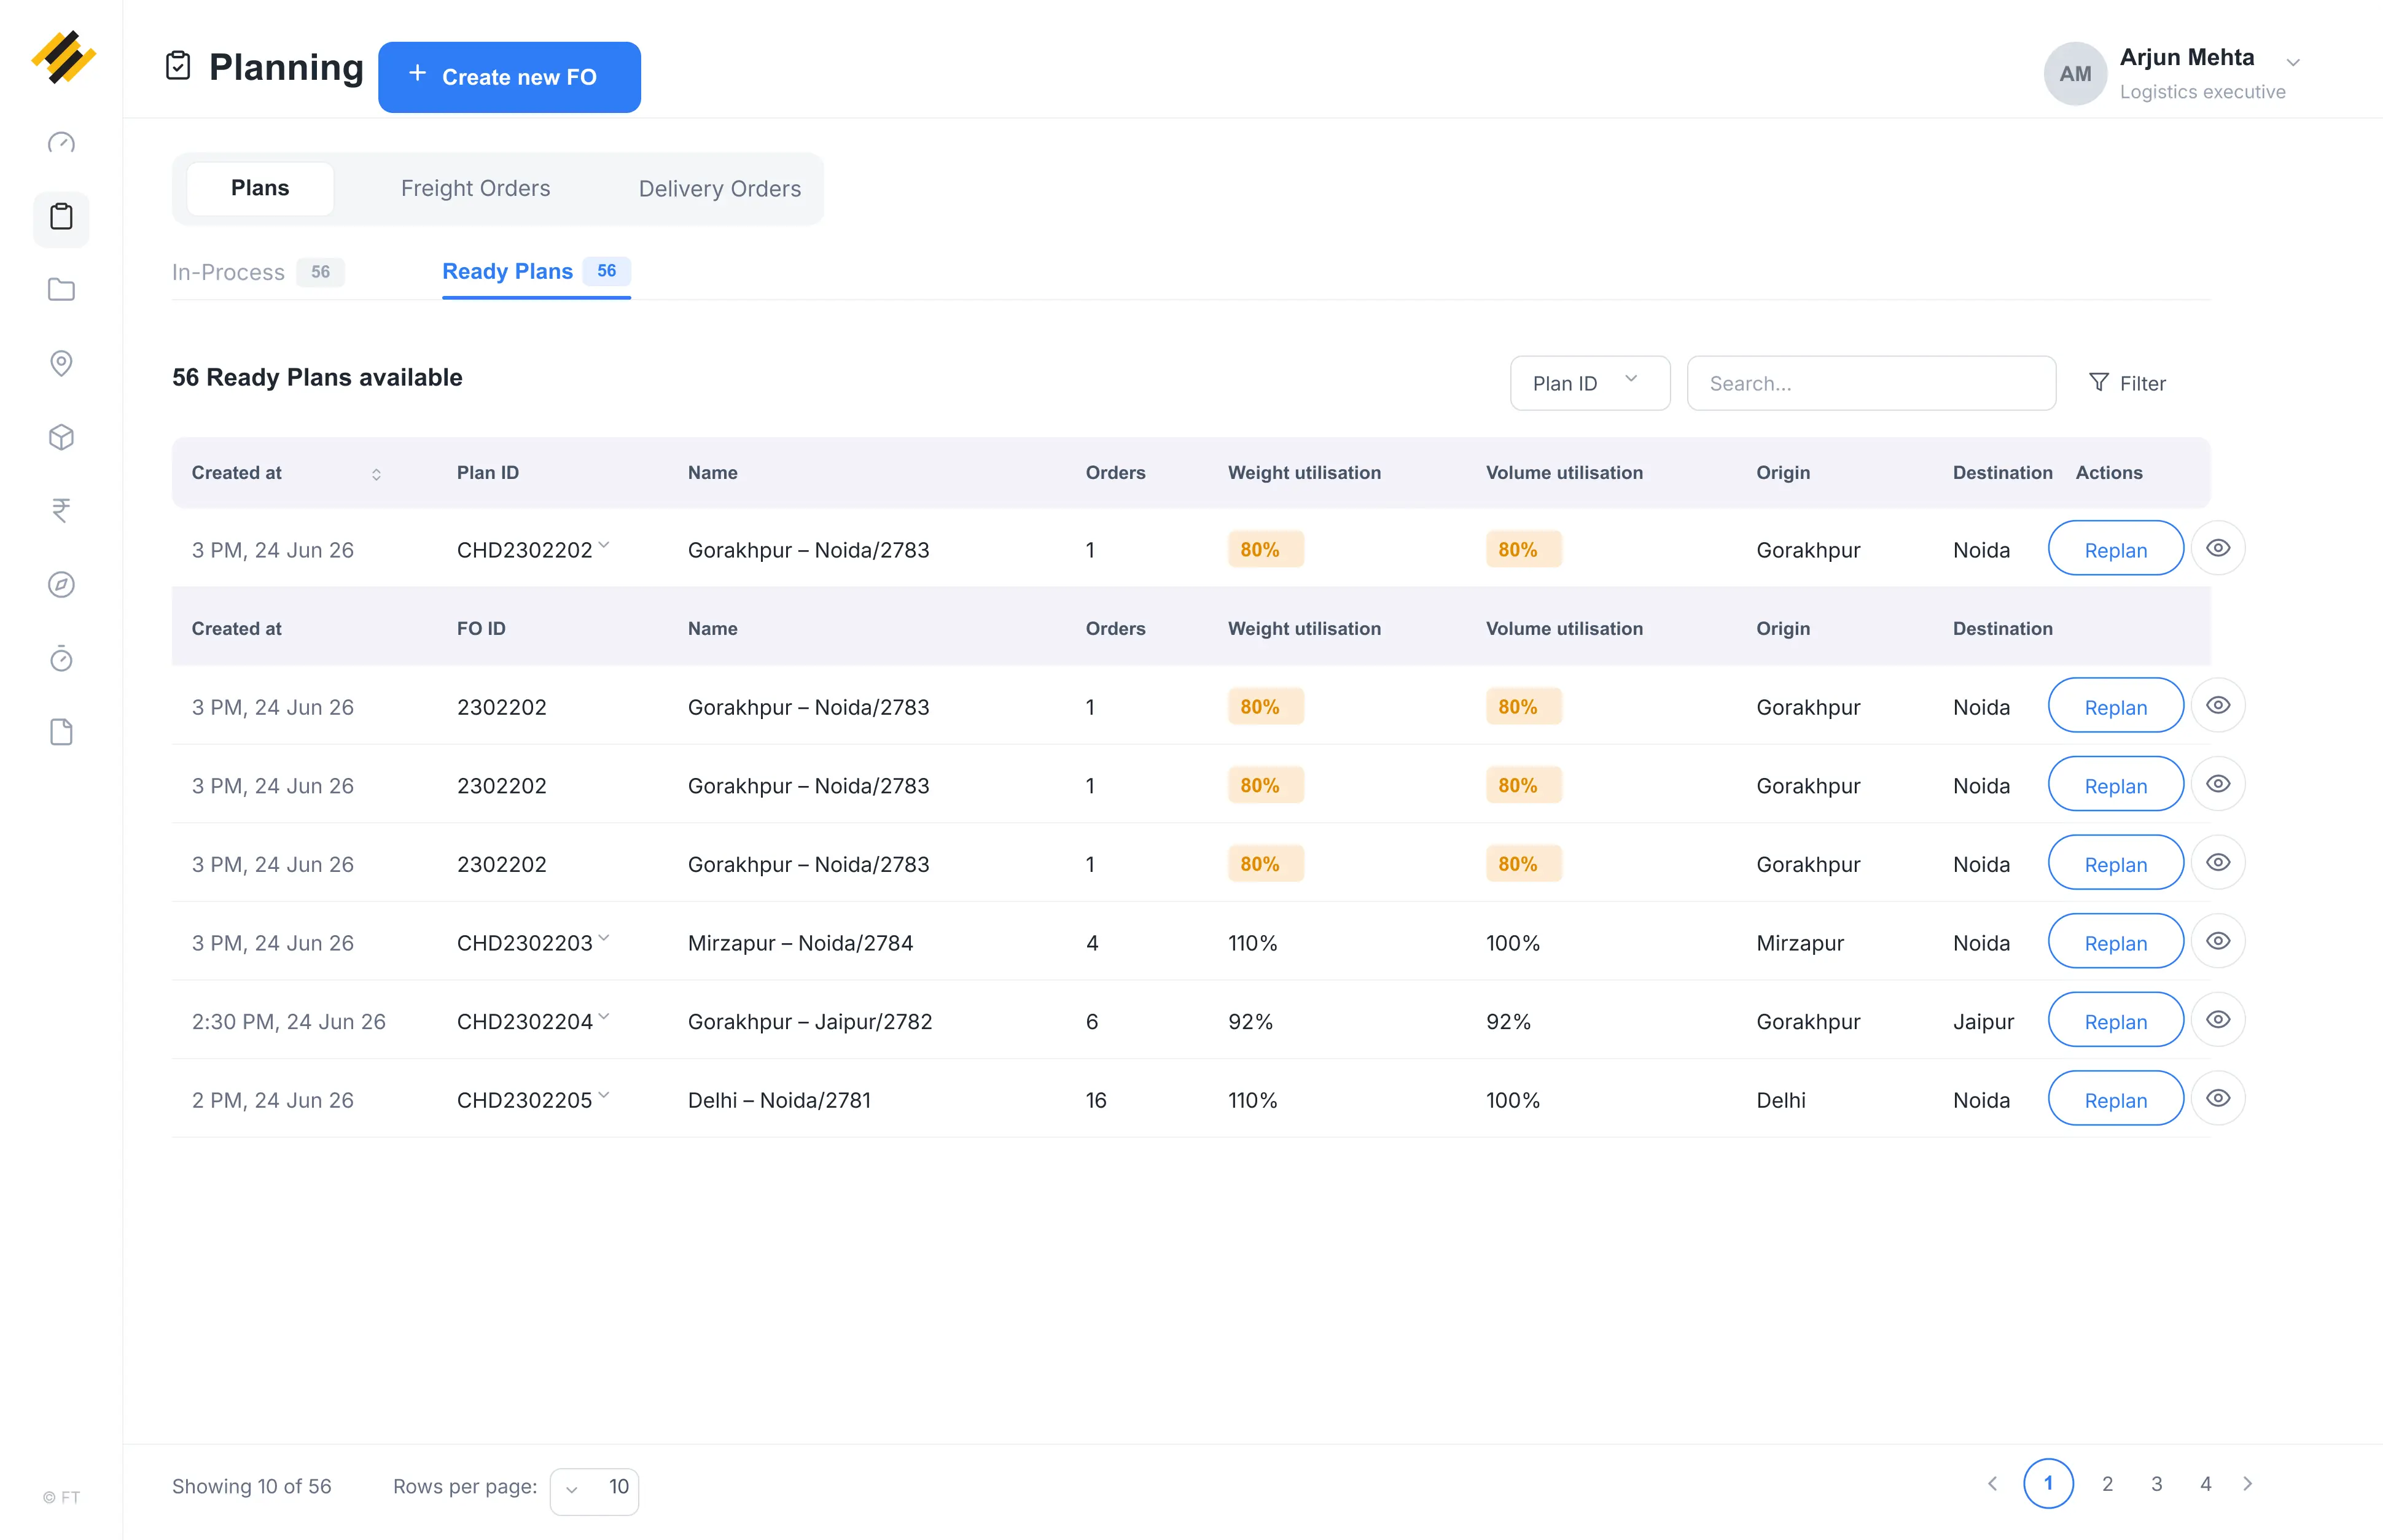Go to page 3 in pagination
The image size is (2383, 1540).
2156,1484
